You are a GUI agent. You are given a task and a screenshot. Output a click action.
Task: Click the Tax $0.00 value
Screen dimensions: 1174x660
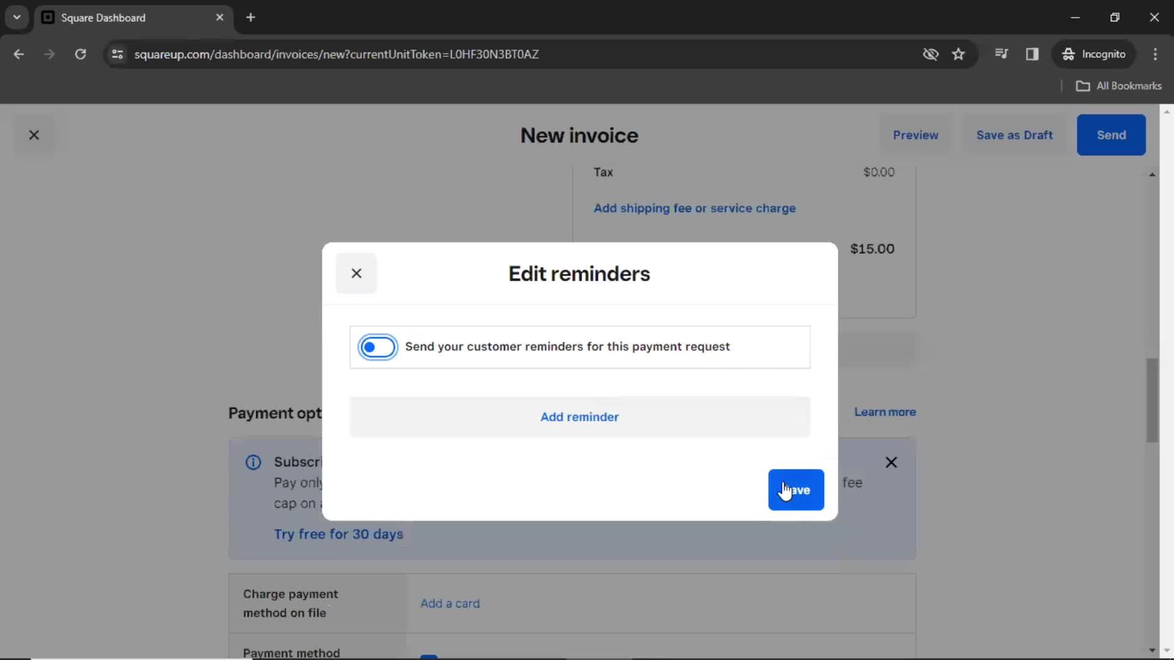pos(879,172)
